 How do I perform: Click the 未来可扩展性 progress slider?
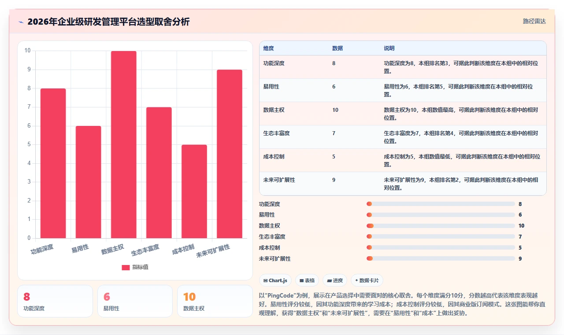(x=441, y=259)
